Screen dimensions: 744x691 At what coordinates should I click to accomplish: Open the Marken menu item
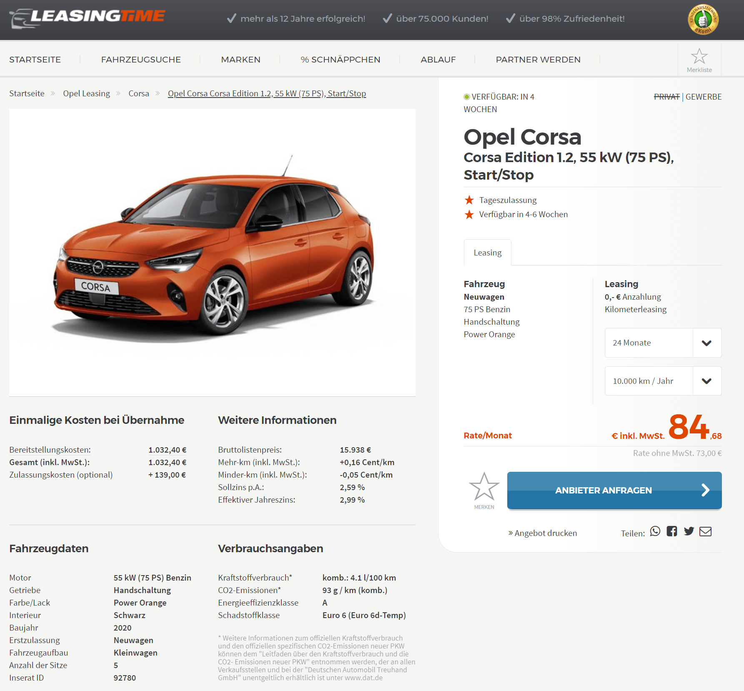point(241,60)
